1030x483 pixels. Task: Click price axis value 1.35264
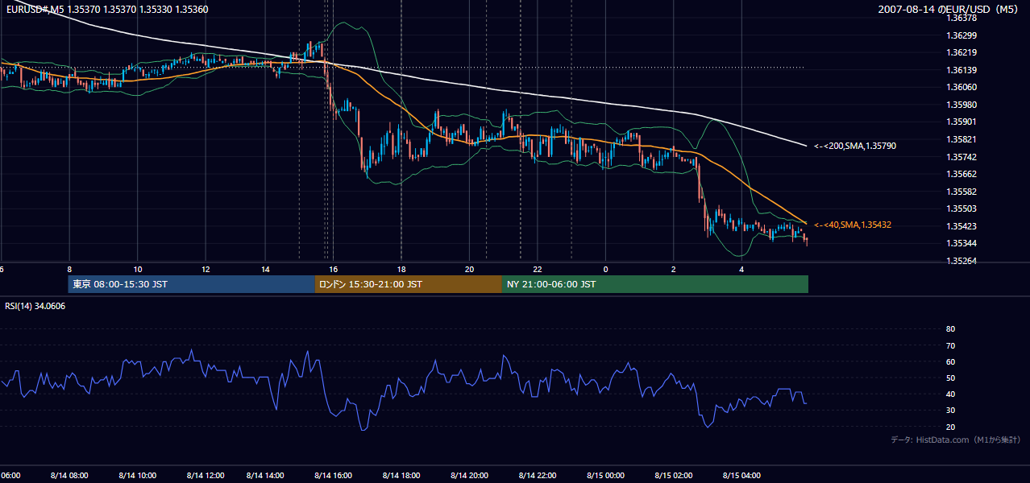tap(960, 261)
